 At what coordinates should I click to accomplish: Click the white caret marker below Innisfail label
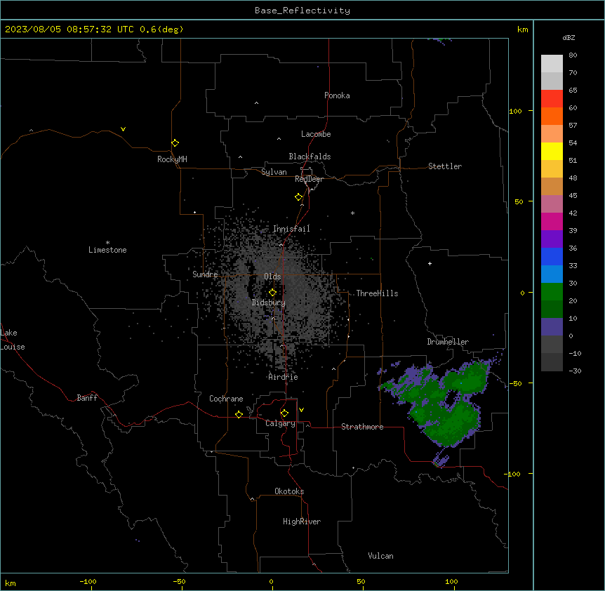coord(281,244)
